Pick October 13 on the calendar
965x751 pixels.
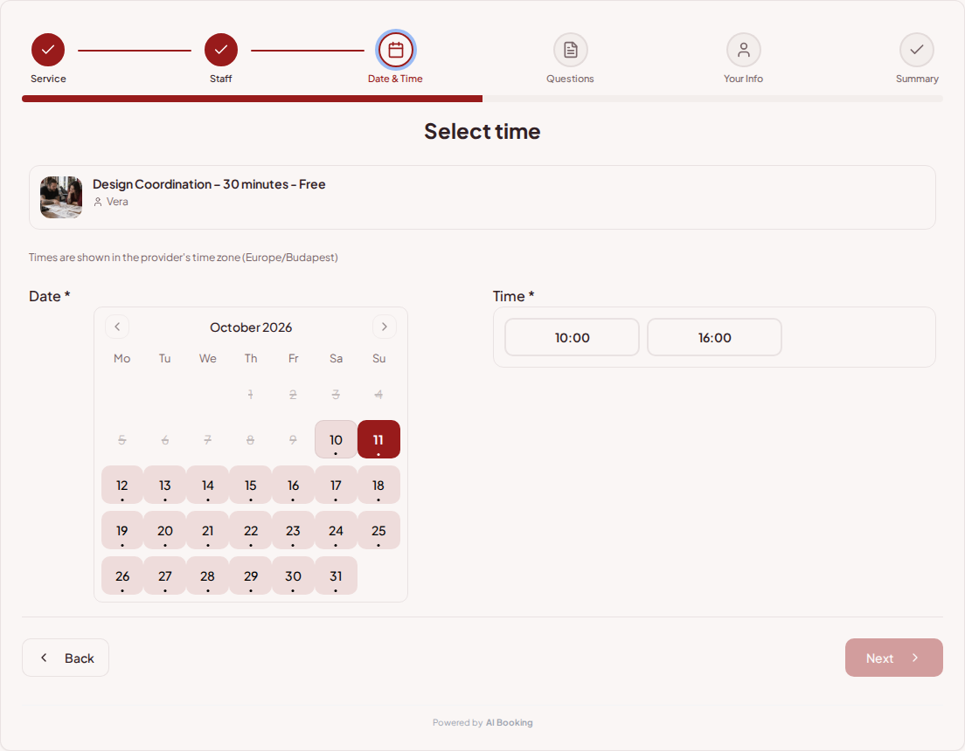[165, 485]
